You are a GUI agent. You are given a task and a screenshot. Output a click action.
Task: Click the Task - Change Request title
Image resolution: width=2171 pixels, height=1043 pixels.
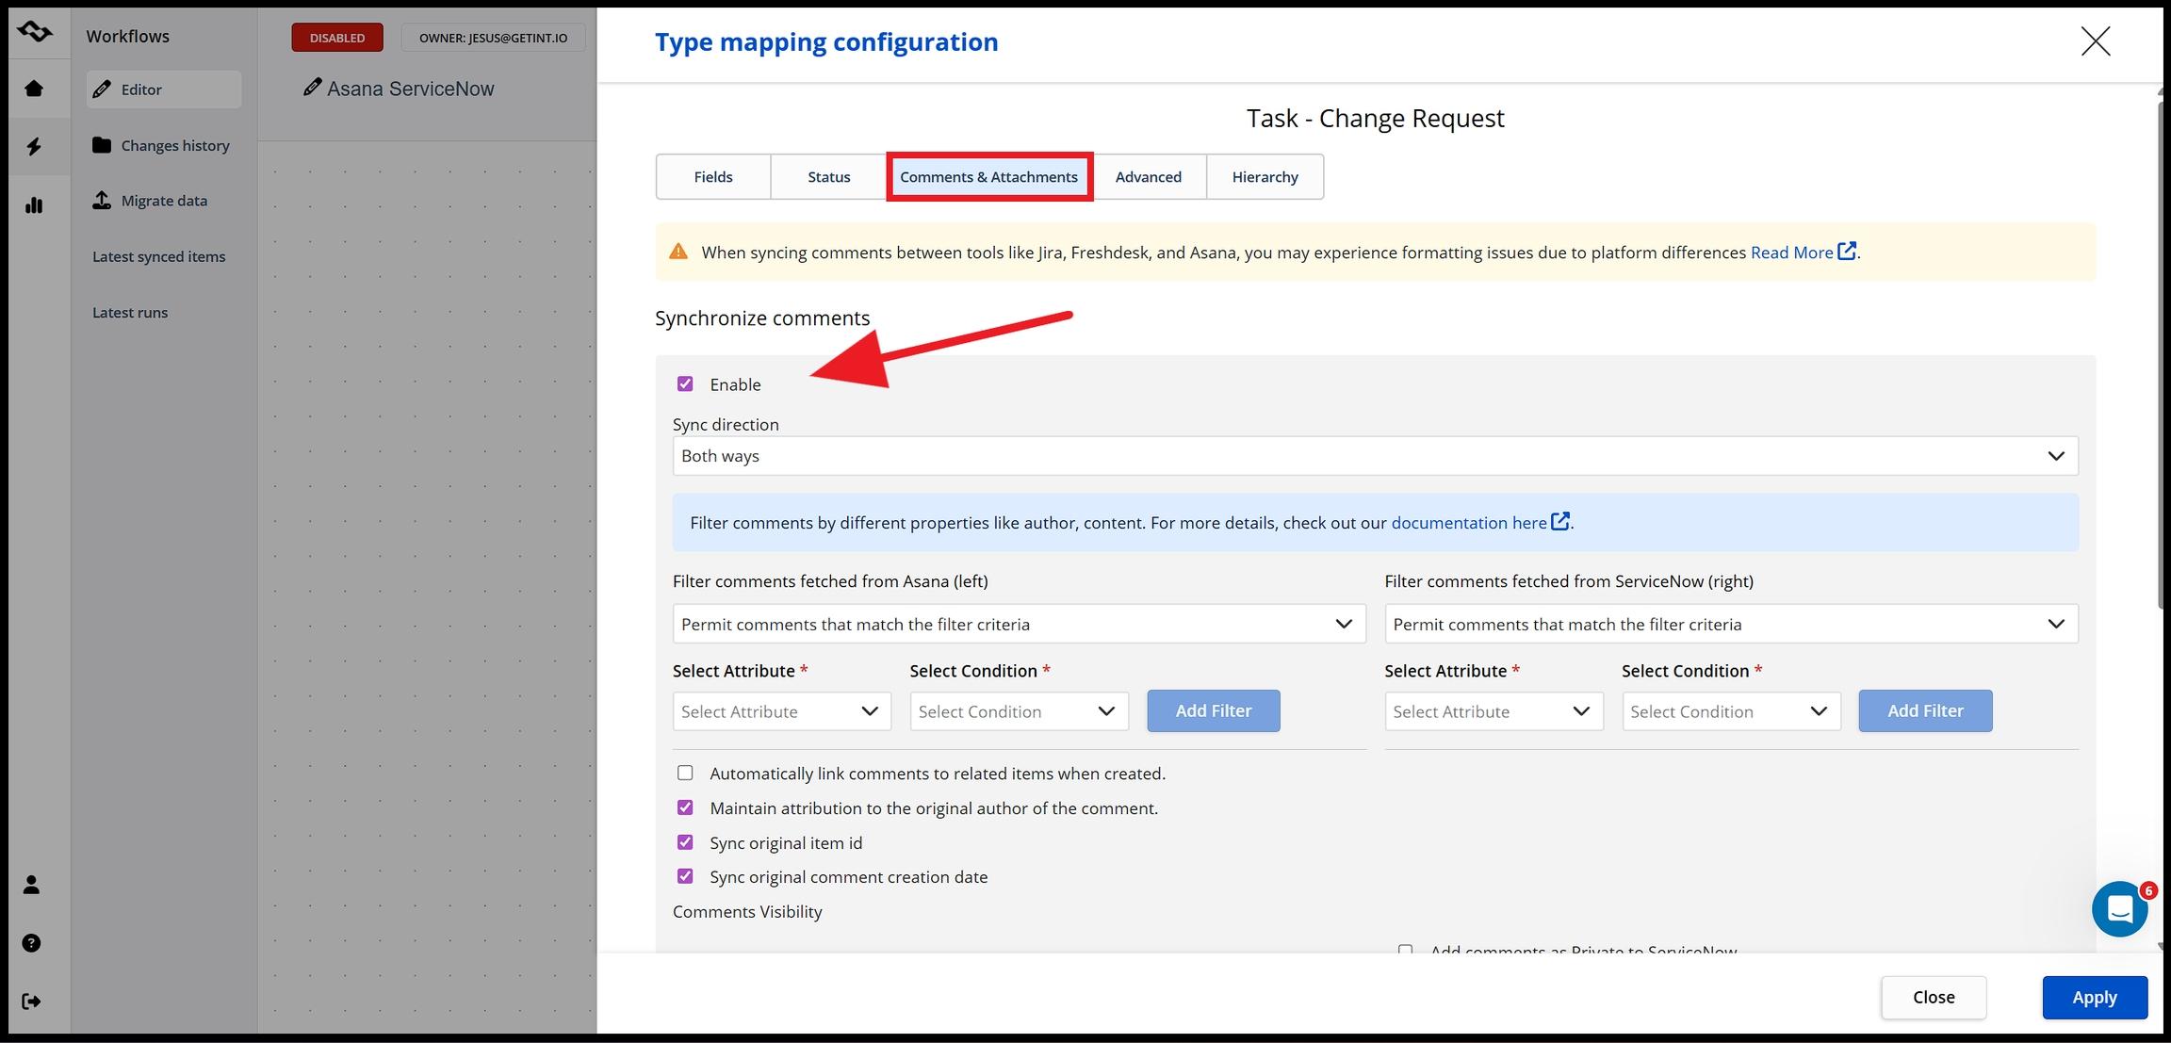coord(1375,118)
